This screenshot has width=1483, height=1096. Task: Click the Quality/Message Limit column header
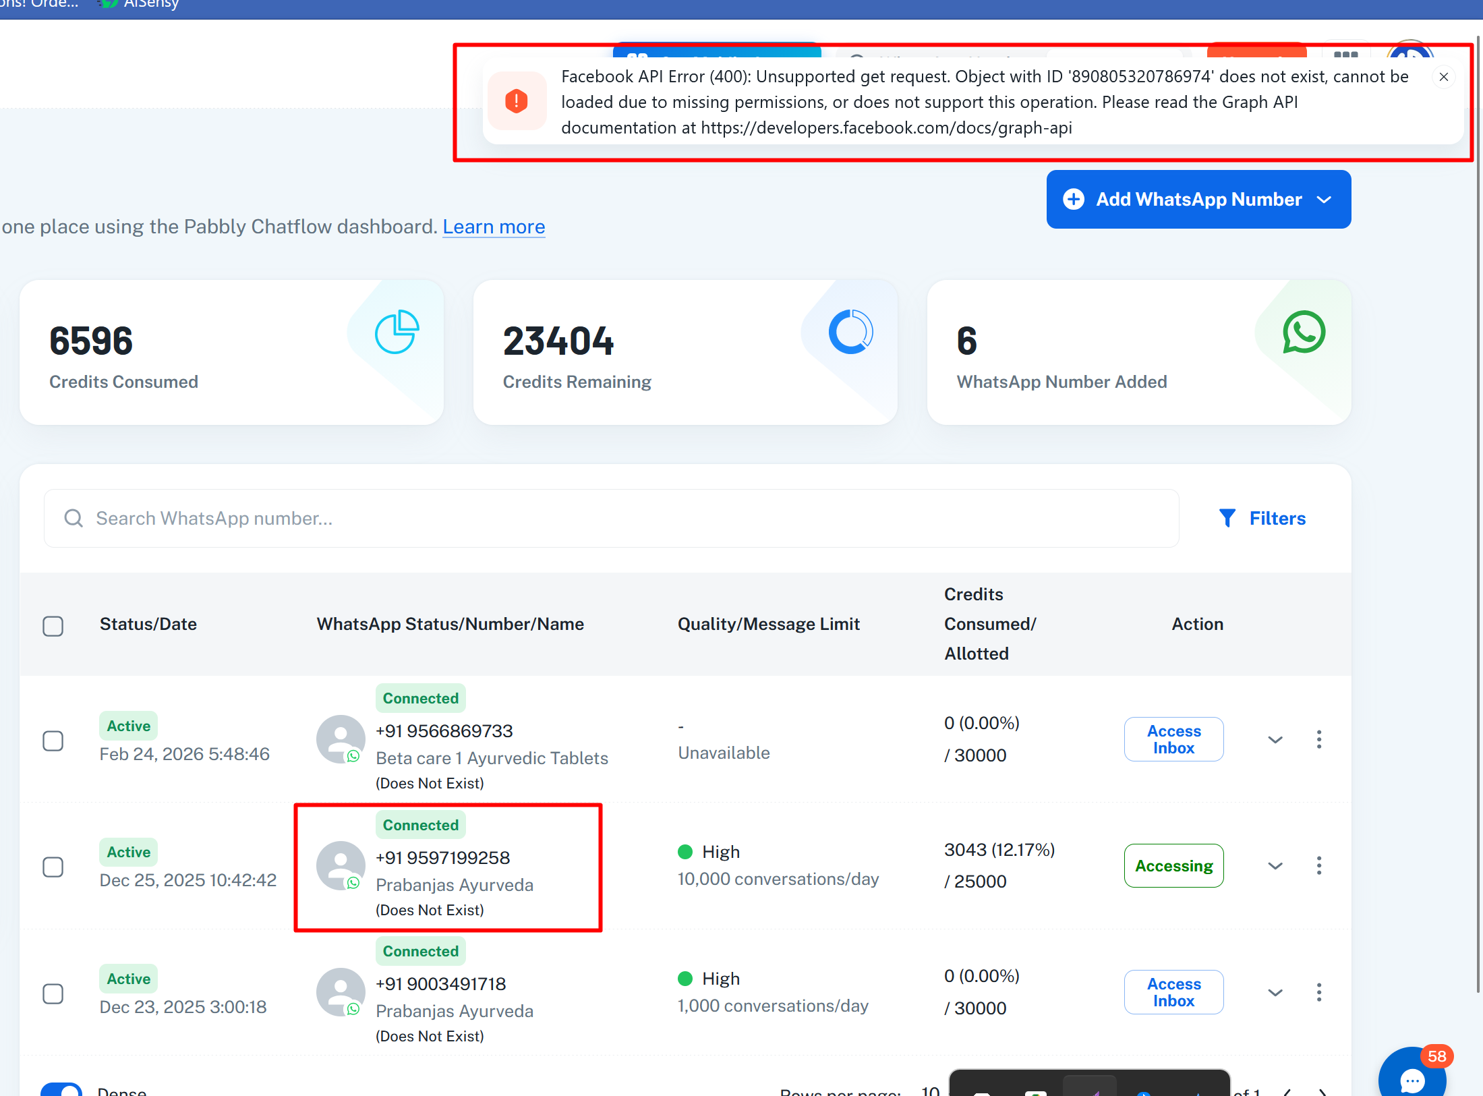(769, 624)
